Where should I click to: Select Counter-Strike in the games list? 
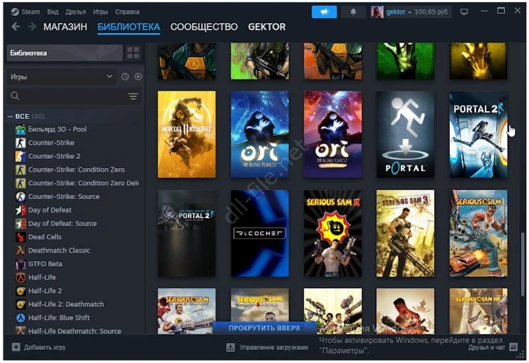52,143
